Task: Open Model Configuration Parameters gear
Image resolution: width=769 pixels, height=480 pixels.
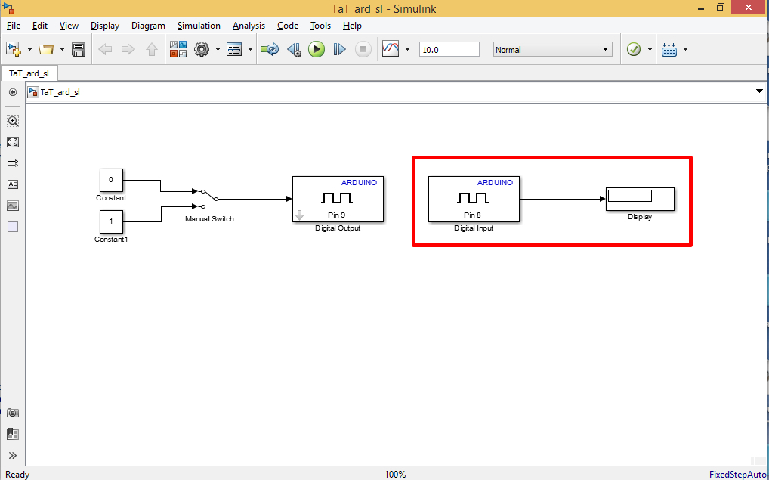Action: (x=202, y=49)
